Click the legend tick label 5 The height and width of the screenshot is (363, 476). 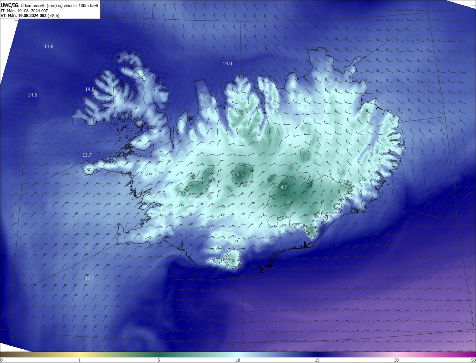point(159,360)
